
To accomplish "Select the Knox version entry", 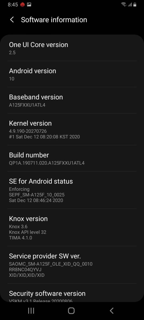I will 72,227.
